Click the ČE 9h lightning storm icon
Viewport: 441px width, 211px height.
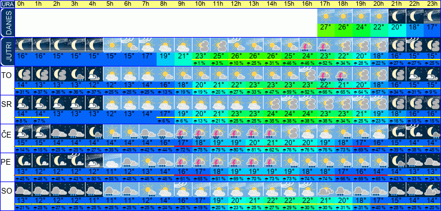[183, 131]
